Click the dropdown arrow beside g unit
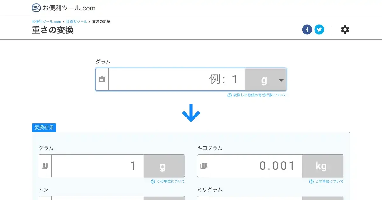382x200 pixels. [x=281, y=80]
